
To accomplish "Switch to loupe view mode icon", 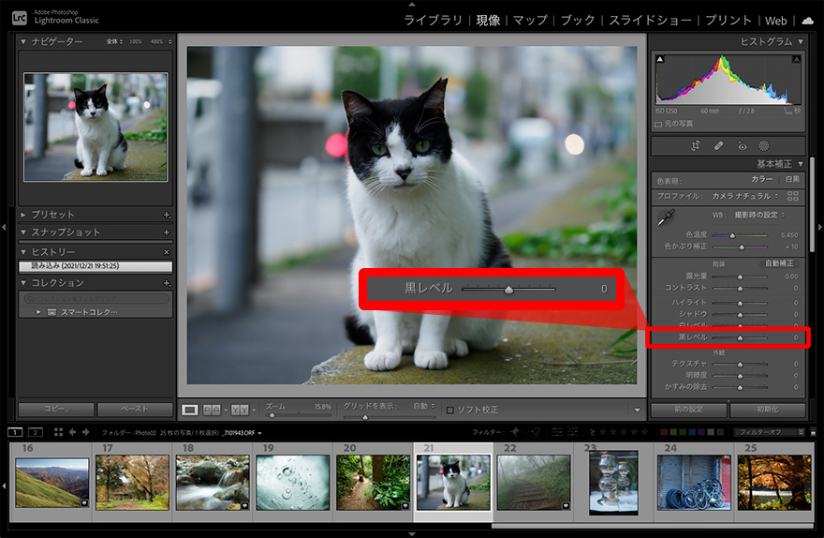I will click(190, 410).
